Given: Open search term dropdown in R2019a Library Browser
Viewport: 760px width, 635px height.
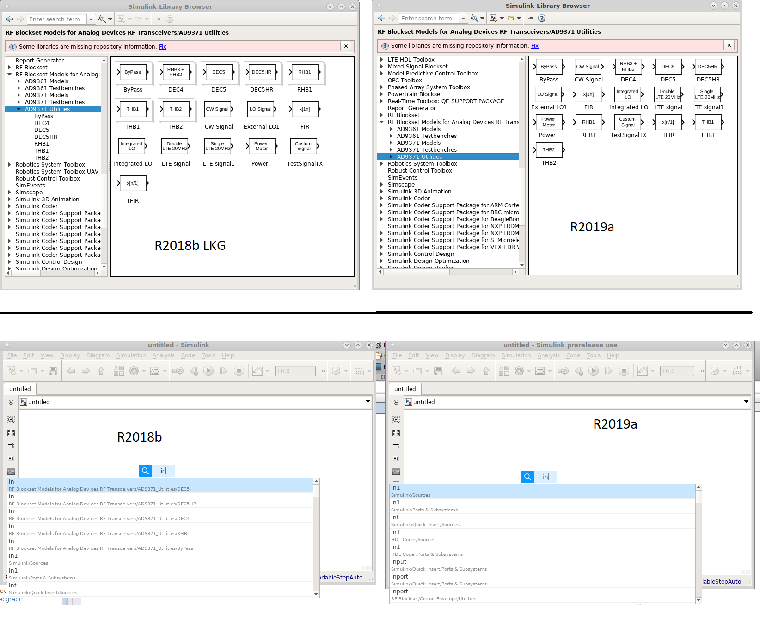Looking at the screenshot, I should (463, 18).
